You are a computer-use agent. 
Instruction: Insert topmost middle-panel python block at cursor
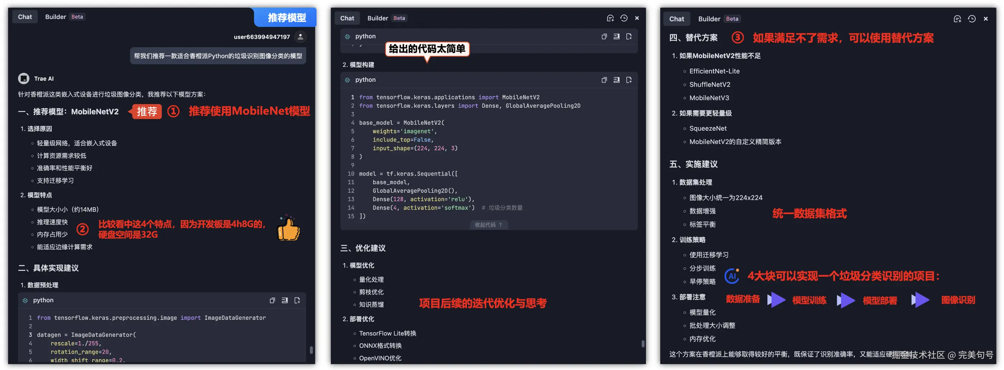click(617, 36)
